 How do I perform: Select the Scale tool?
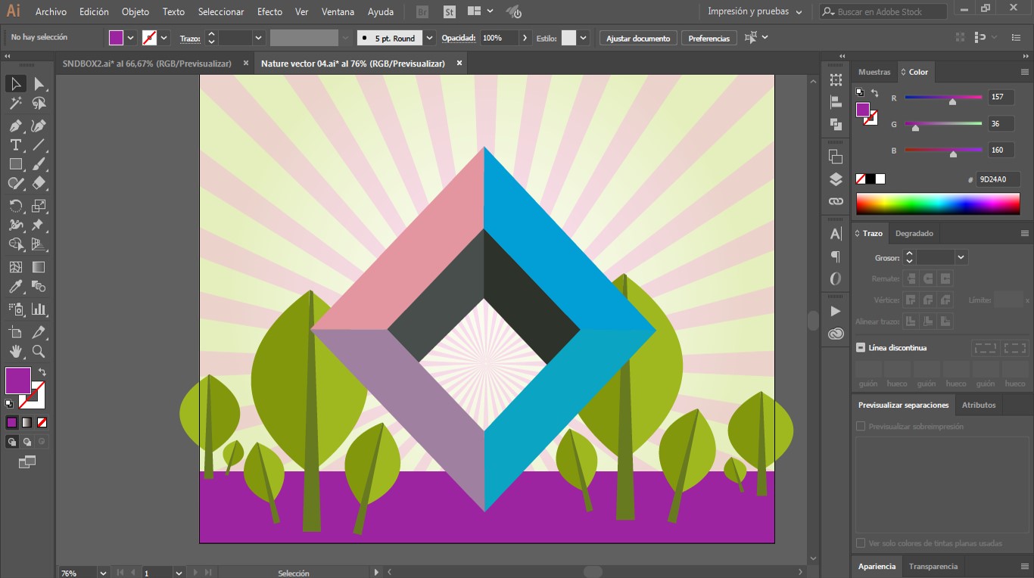39,206
